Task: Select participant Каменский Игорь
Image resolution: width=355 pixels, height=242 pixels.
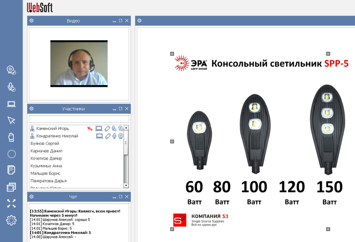Action: [52, 129]
